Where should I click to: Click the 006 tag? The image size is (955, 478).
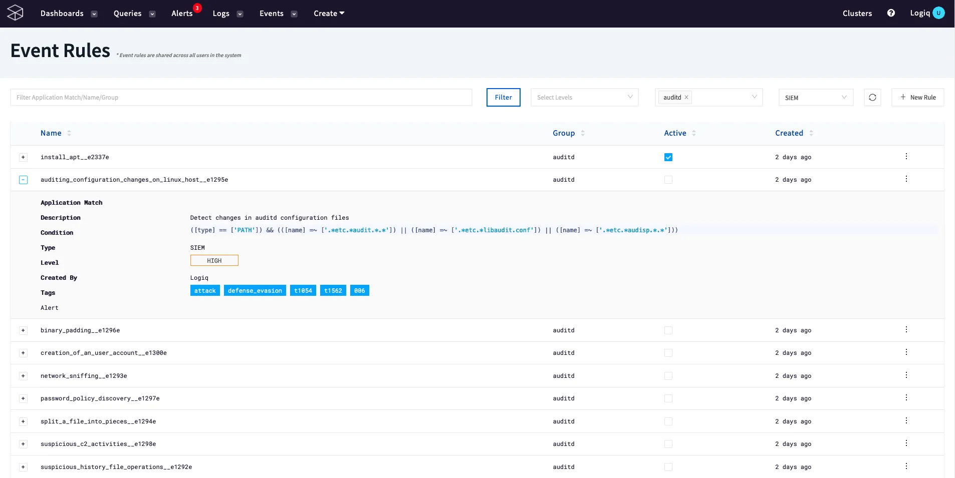tap(360, 290)
